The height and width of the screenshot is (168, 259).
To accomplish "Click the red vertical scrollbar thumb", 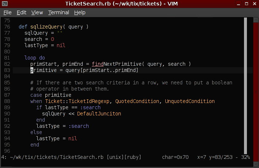I will tap(256, 92).
